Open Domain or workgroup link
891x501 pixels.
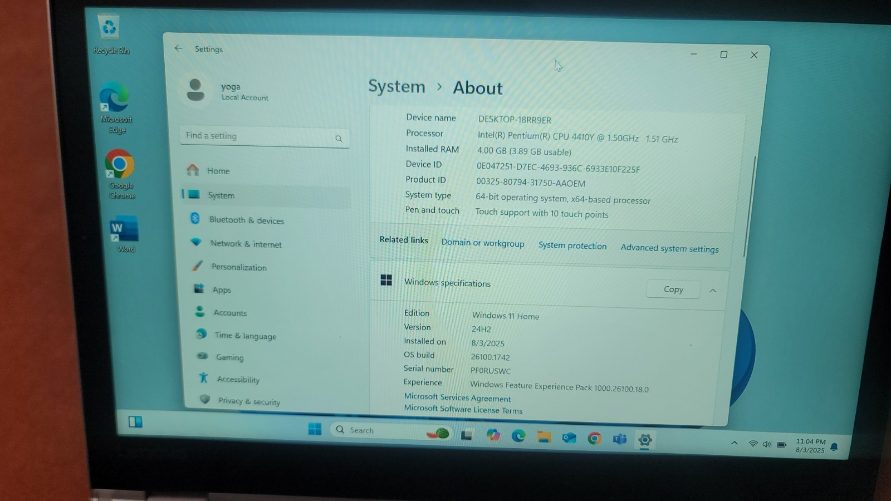pyautogui.click(x=483, y=243)
